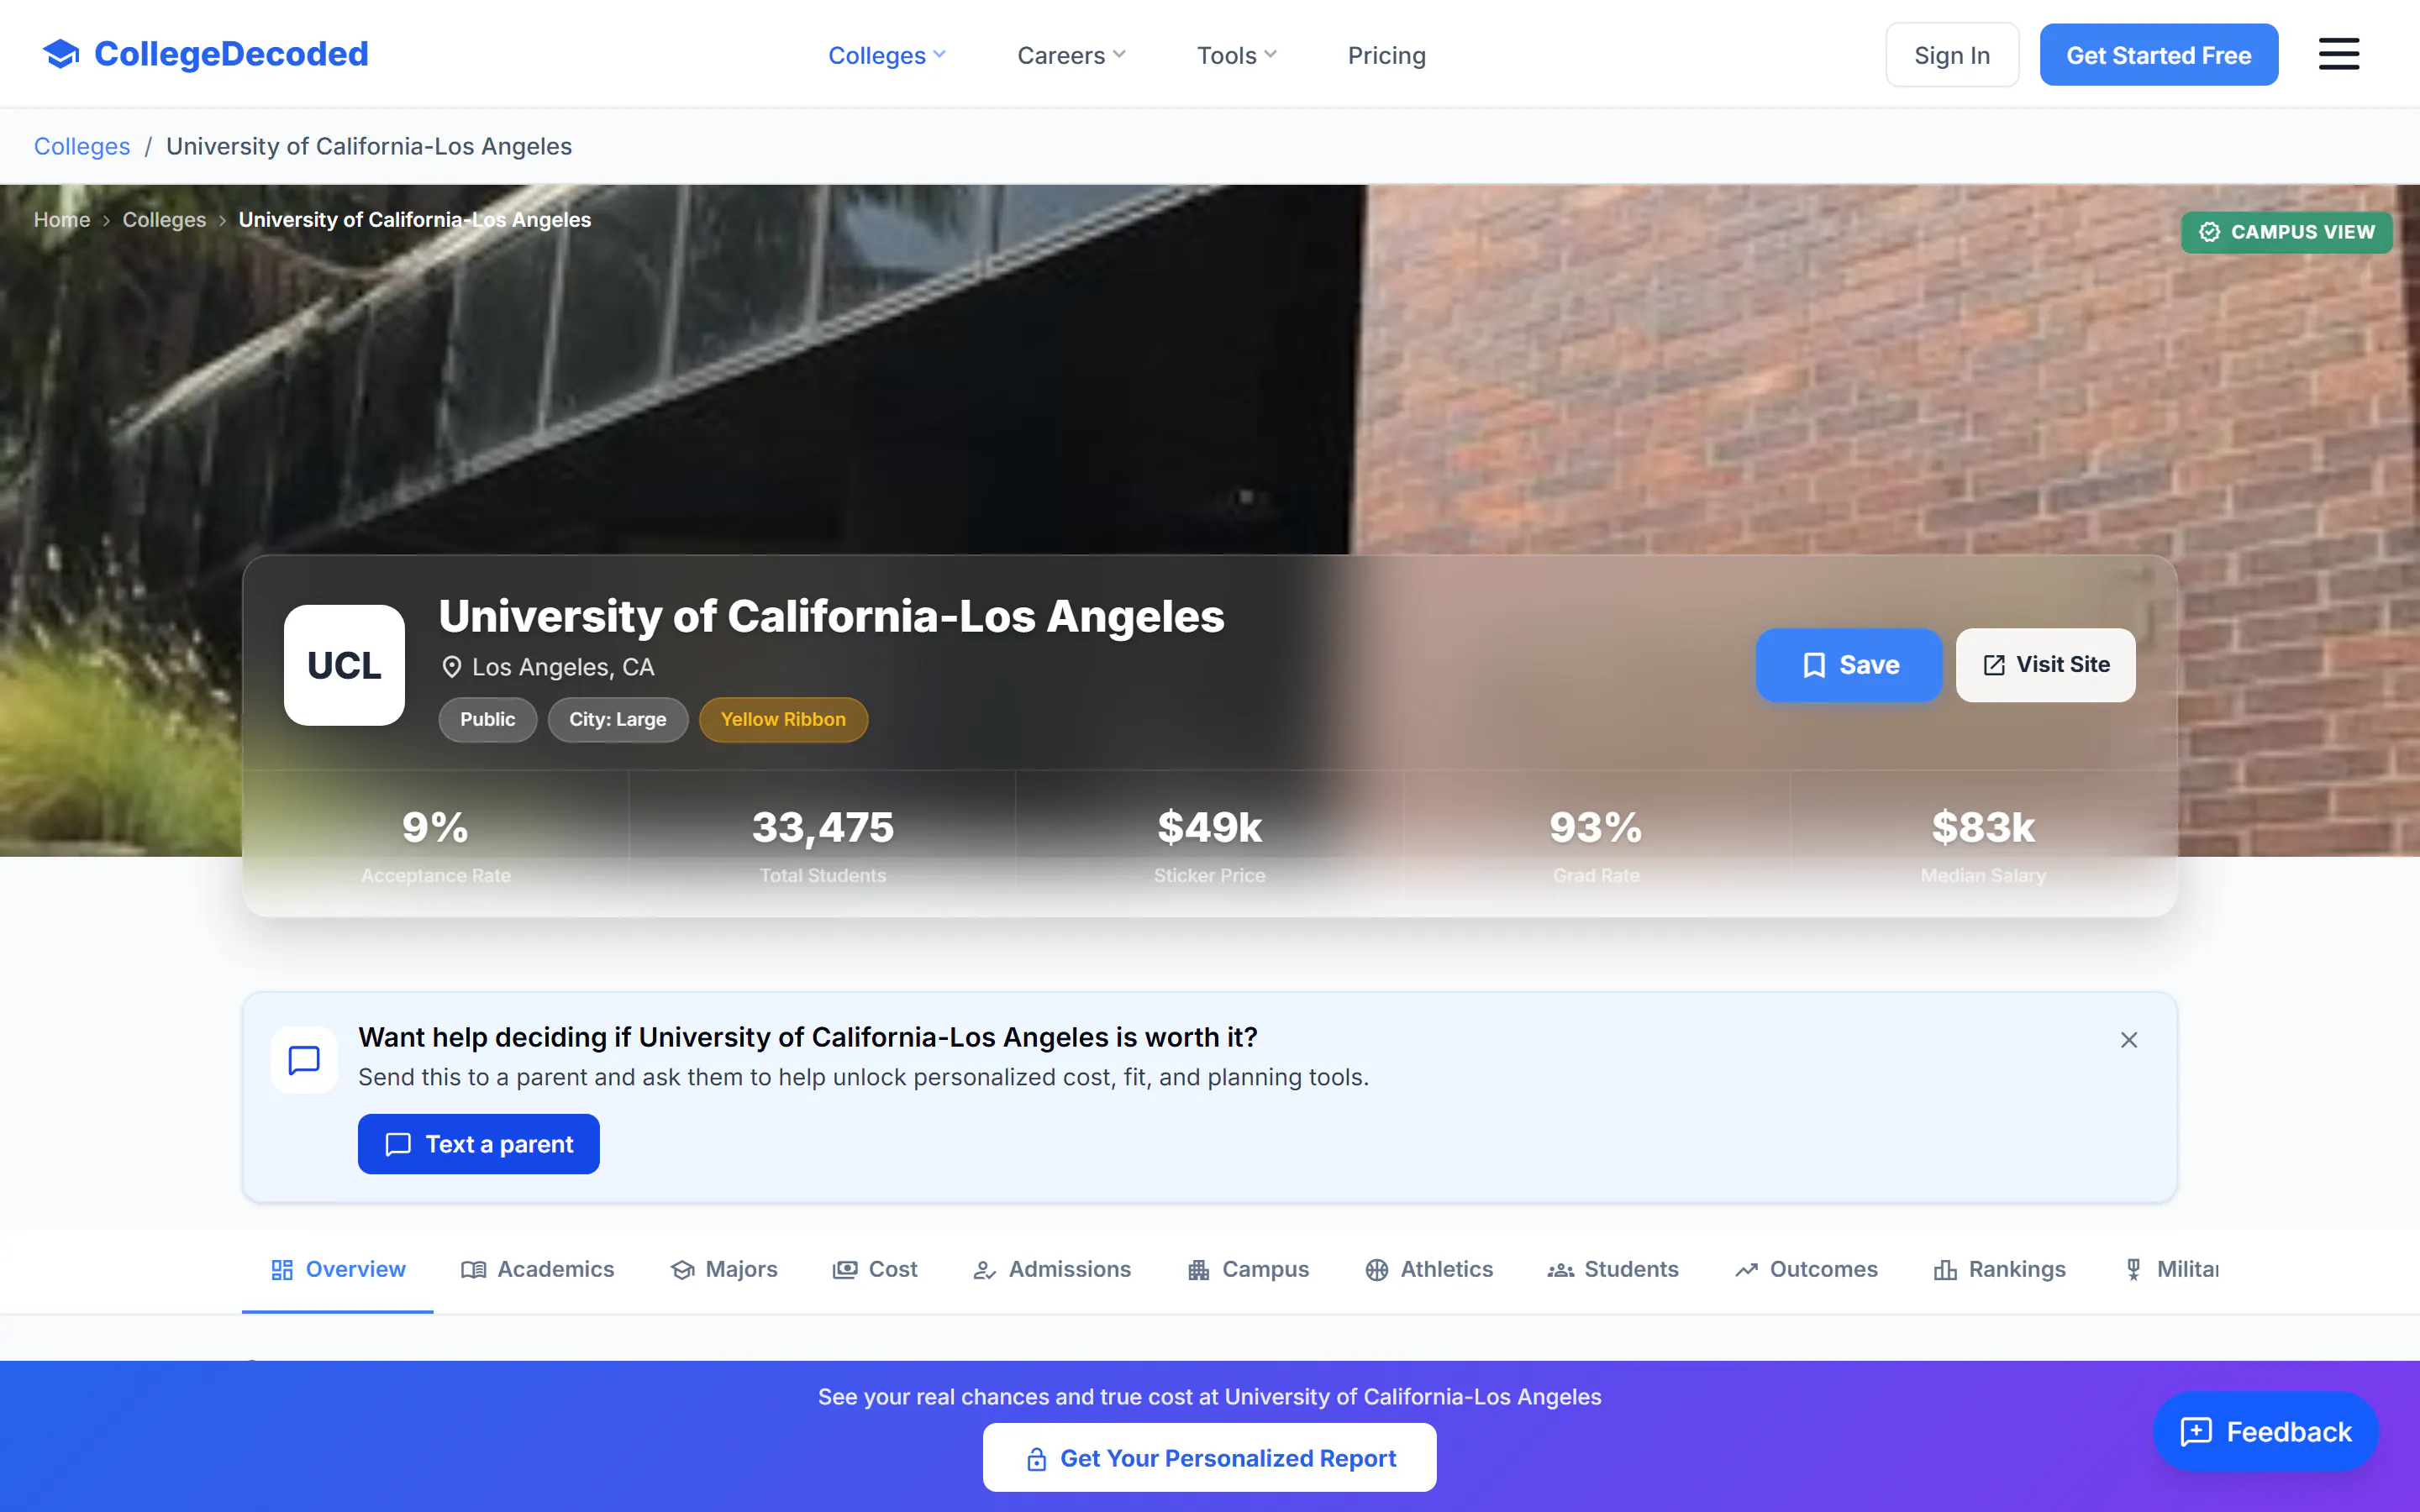Click the CollegeDecoded brand name
Screen dimensions: 2420x1512
[x=231, y=54]
